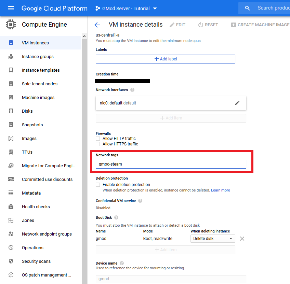This screenshot has width=290, height=284.
Task: Show help for Device name
Action: click(122, 263)
